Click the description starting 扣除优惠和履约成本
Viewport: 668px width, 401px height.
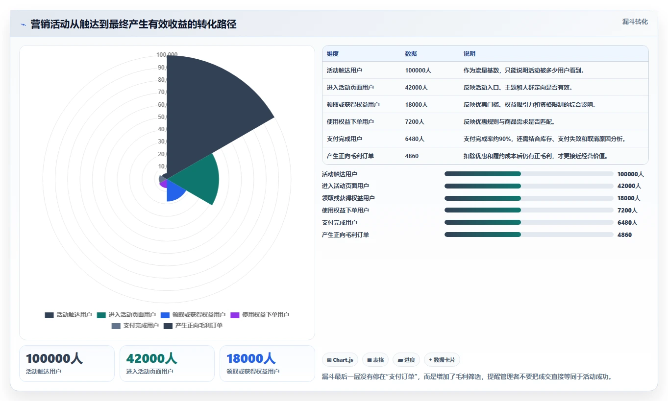click(x=536, y=156)
